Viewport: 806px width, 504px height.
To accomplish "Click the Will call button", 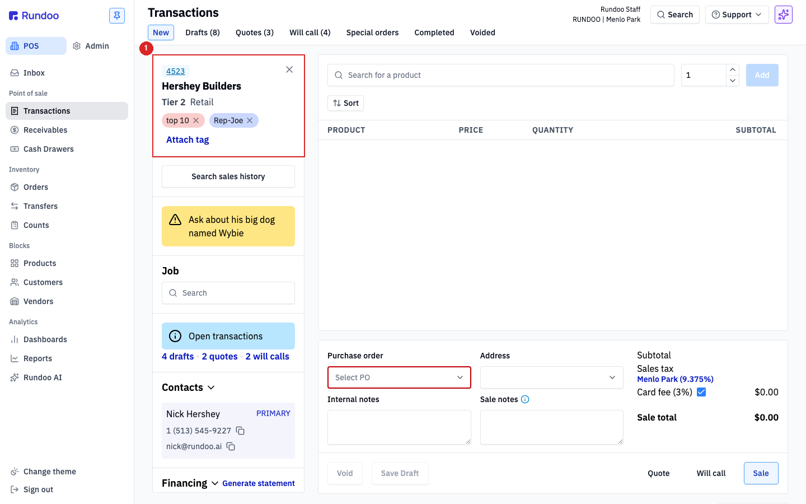I will point(711,473).
